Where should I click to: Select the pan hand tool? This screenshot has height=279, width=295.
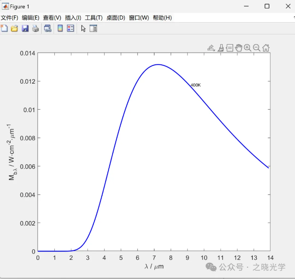click(x=239, y=48)
